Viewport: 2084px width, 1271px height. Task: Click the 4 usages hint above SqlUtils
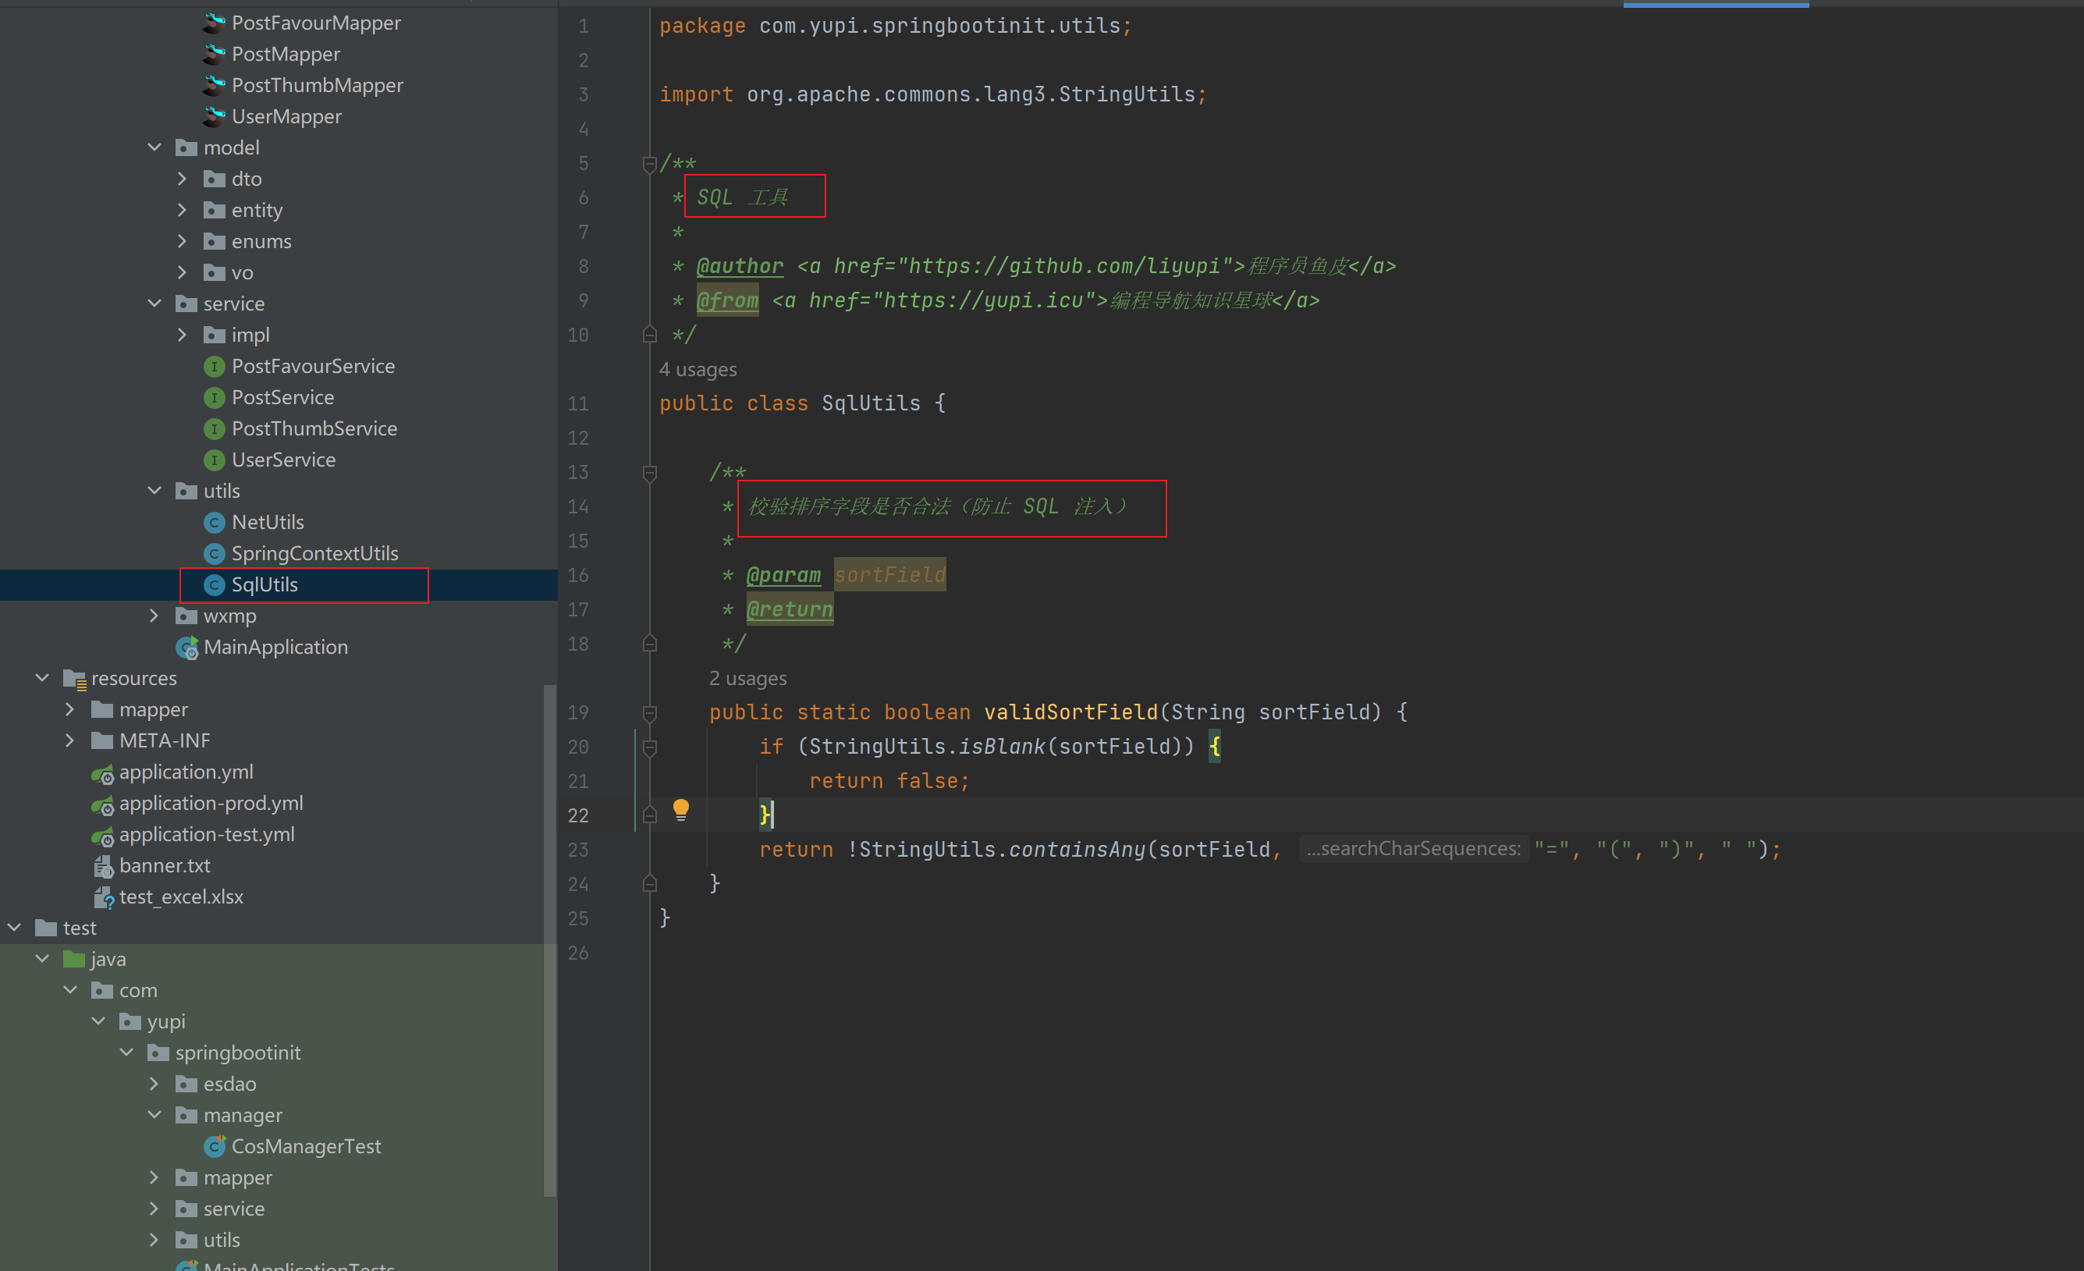(698, 370)
